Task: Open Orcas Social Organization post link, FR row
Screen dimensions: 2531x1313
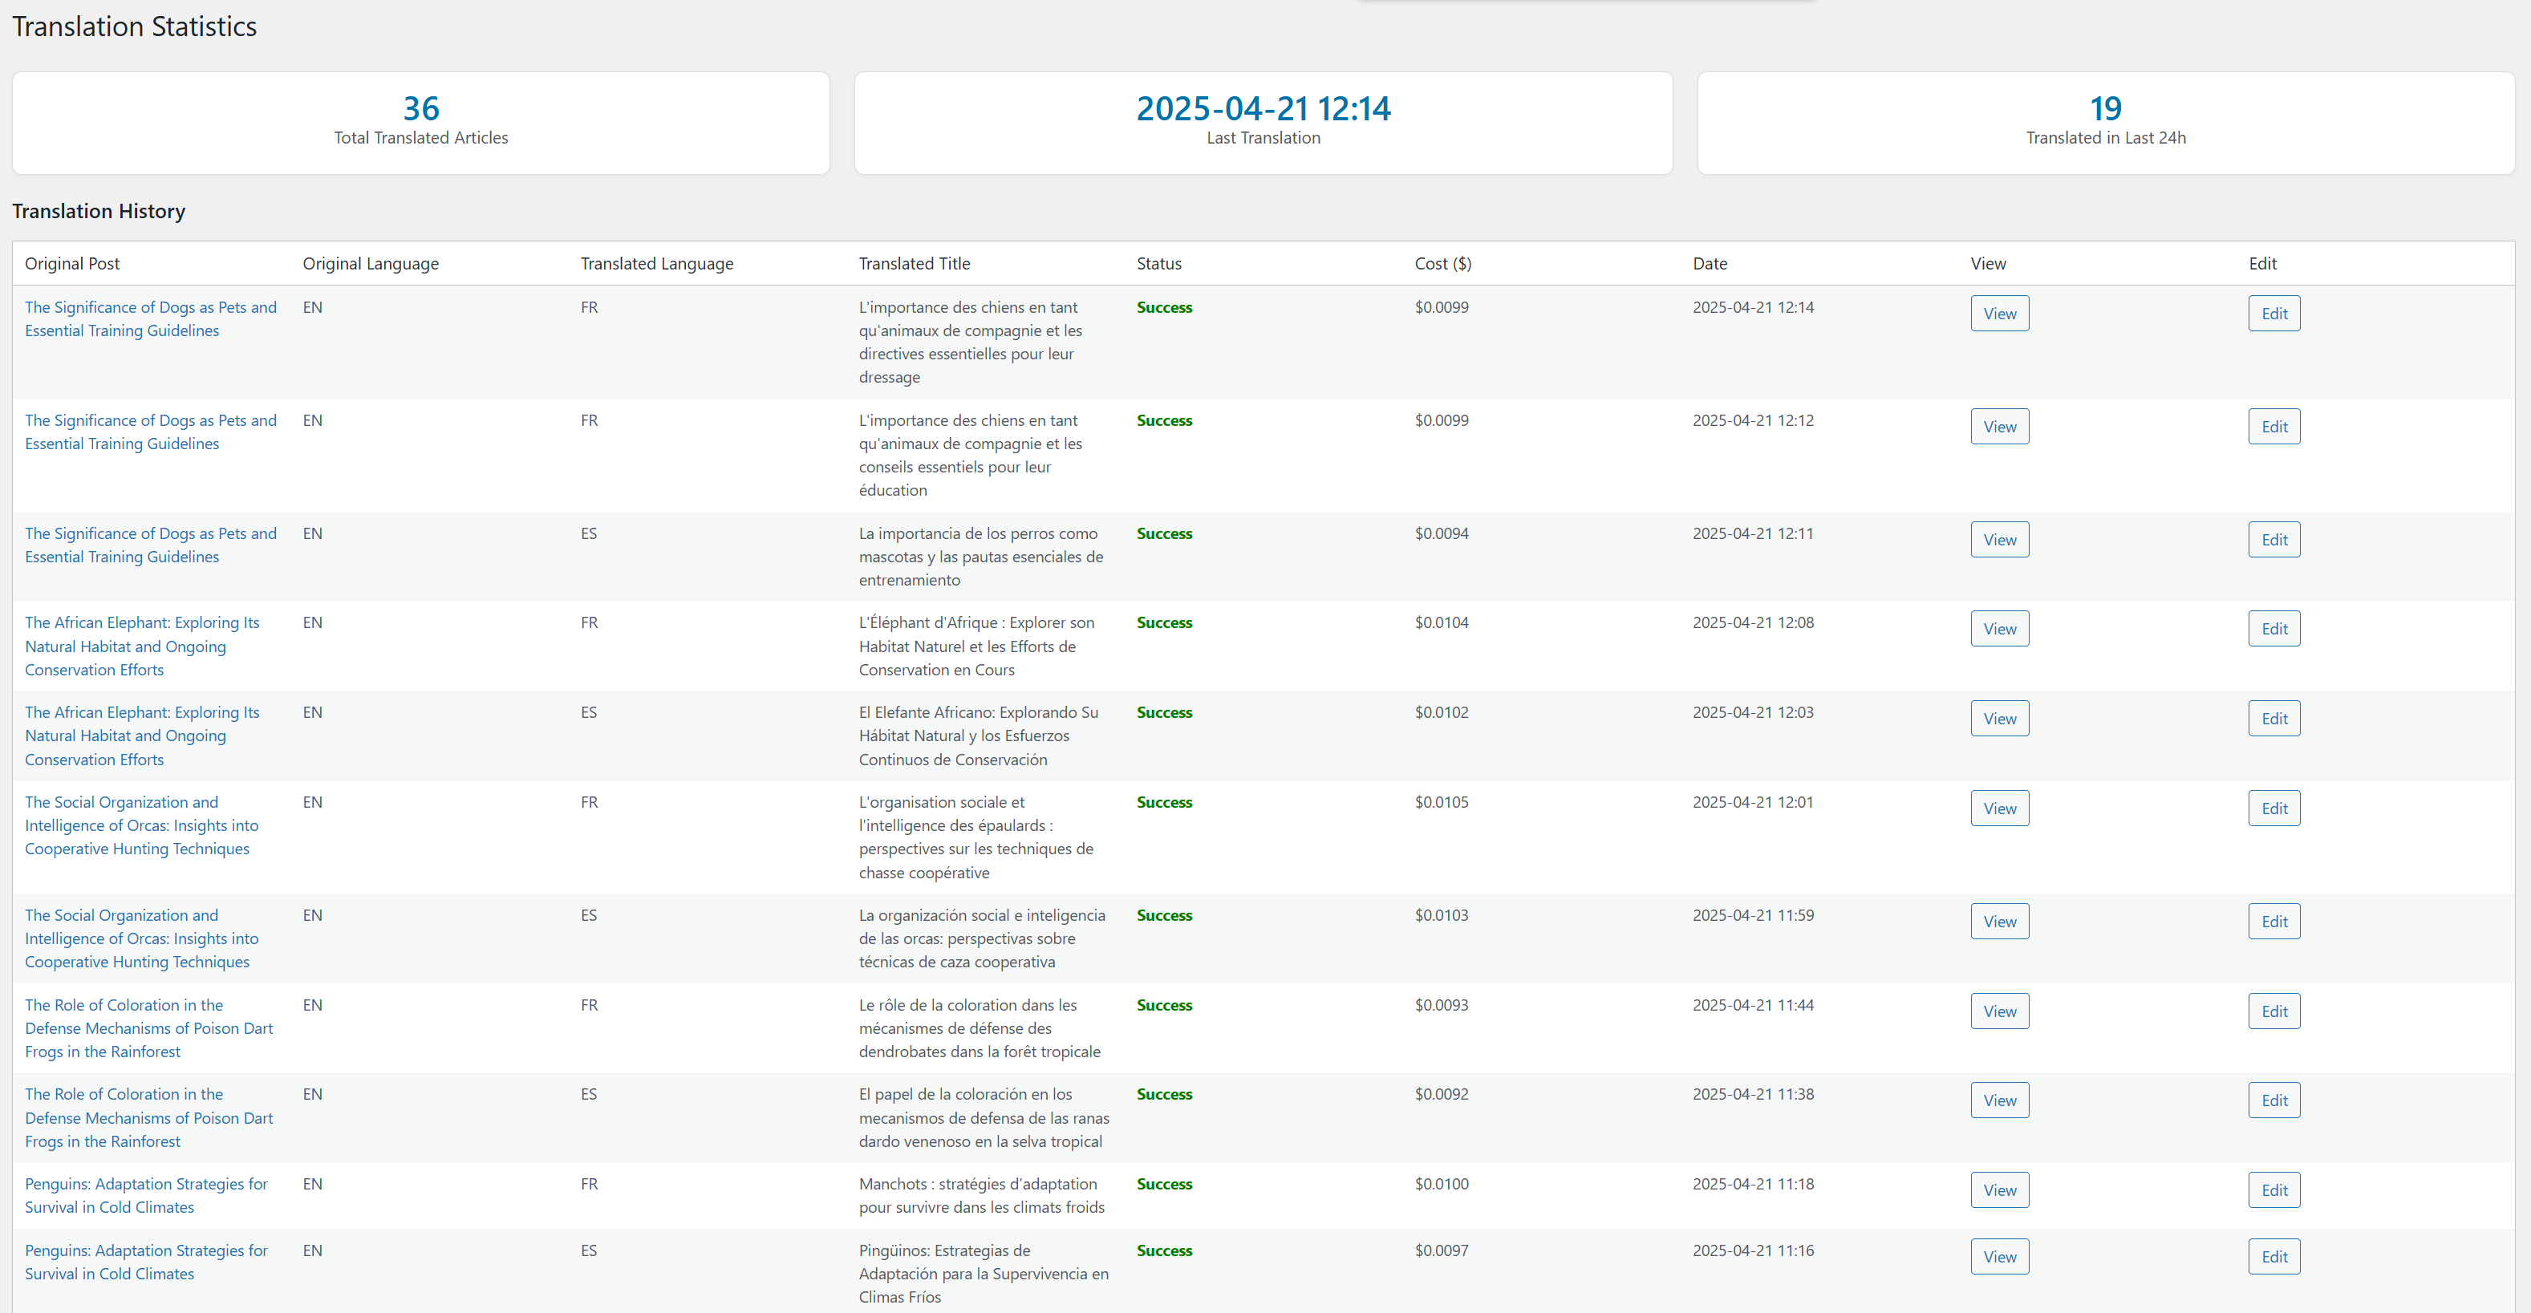Action: pos(141,825)
